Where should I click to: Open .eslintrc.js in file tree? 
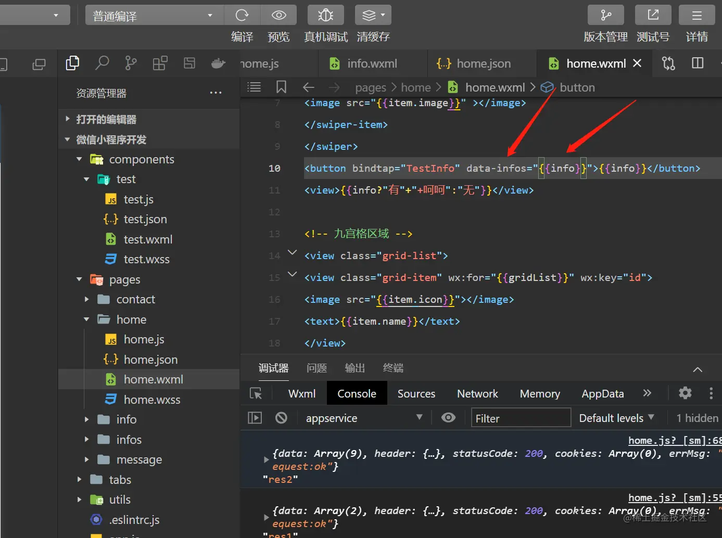[148, 519]
